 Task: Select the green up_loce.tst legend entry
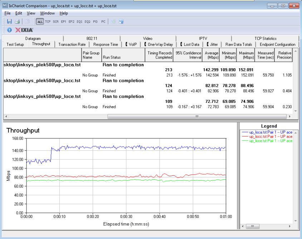(267, 141)
